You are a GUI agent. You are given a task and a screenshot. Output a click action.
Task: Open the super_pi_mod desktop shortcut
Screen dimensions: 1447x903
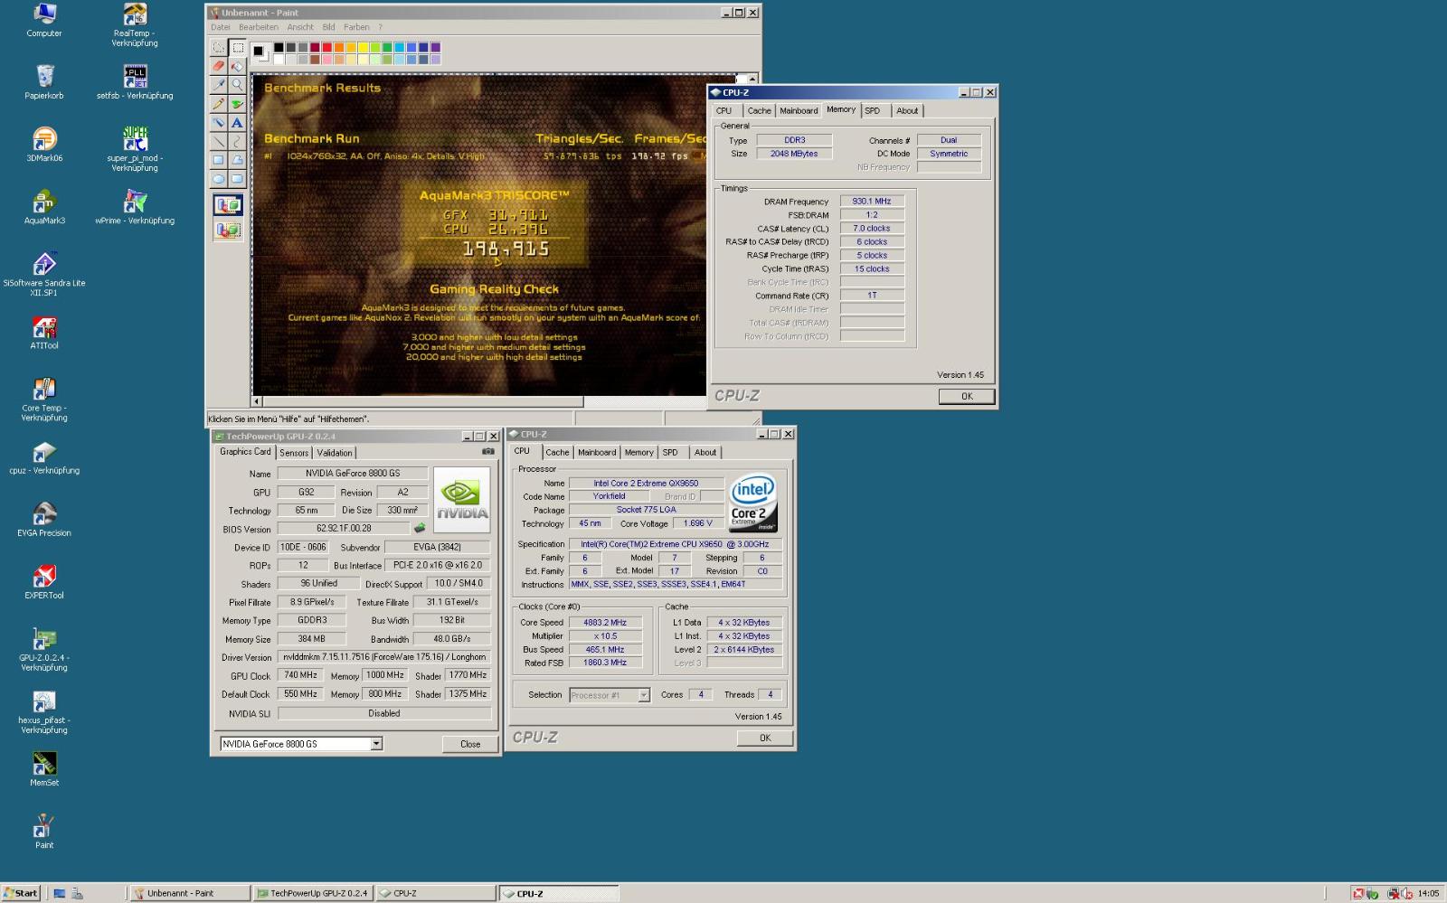pyautogui.click(x=135, y=149)
